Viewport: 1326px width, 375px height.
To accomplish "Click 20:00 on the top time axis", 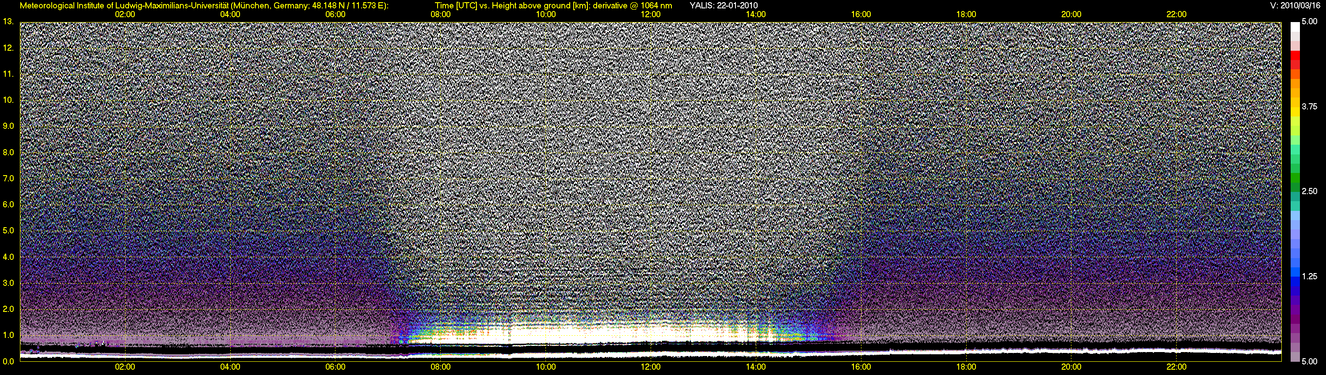I will pos(1071,15).
